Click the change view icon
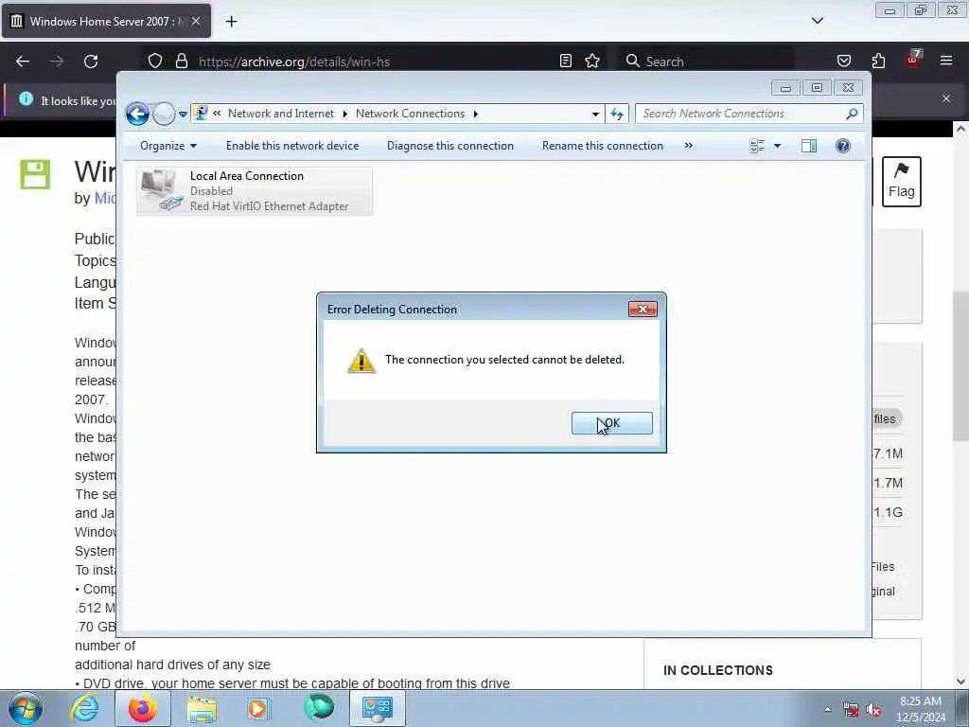Image resolution: width=969 pixels, height=727 pixels. pyautogui.click(x=757, y=146)
